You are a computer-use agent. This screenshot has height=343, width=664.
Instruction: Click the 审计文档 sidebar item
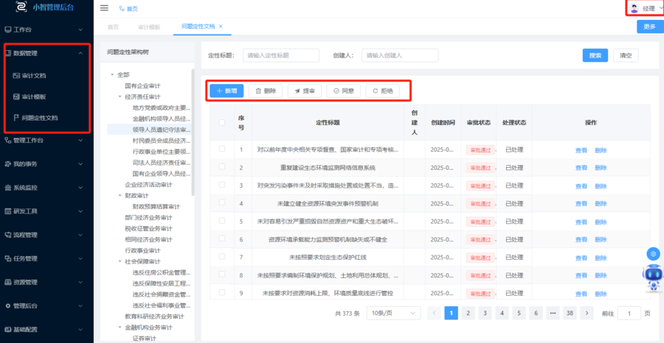pos(34,75)
